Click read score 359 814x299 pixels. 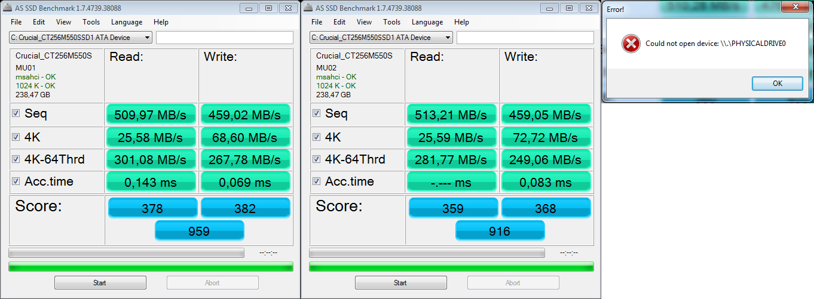pyautogui.click(x=453, y=208)
